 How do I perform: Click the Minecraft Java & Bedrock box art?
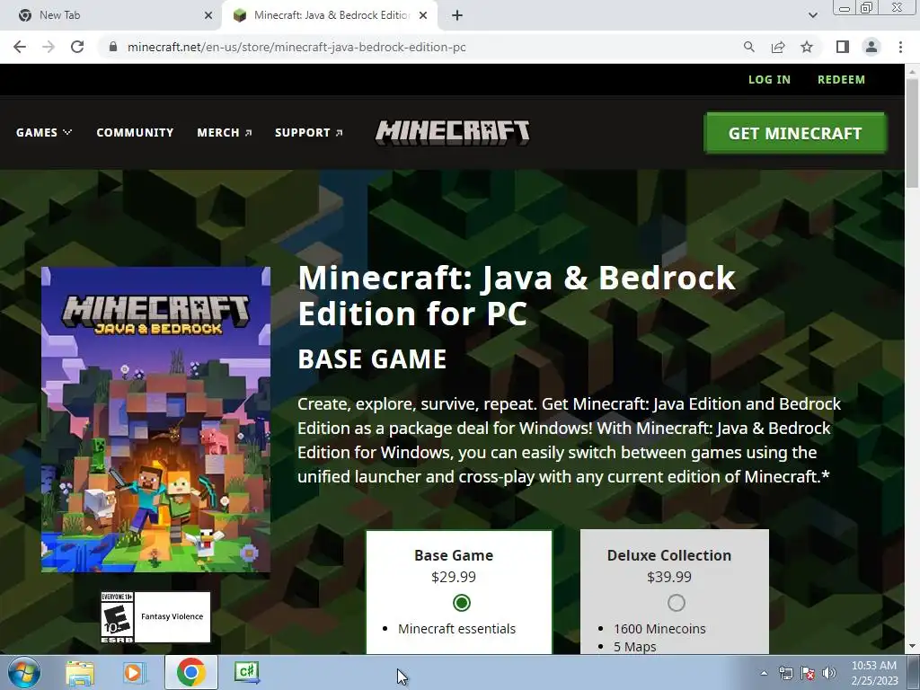156,420
